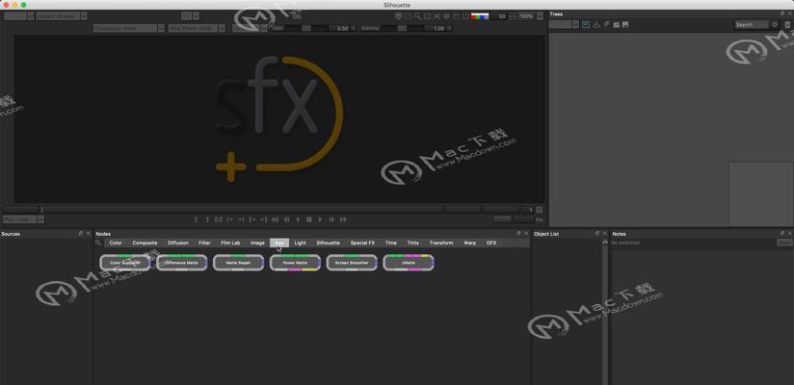
Task: Open the Film Lab nodes tab
Action: 230,243
